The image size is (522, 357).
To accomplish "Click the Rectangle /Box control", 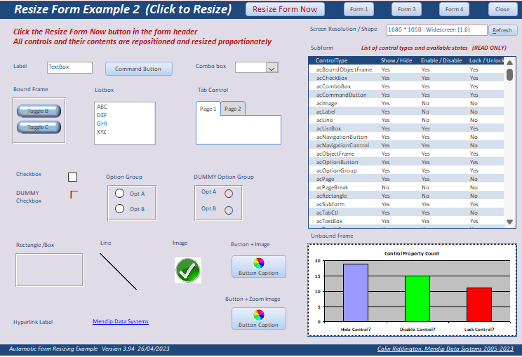I will 49,270.
